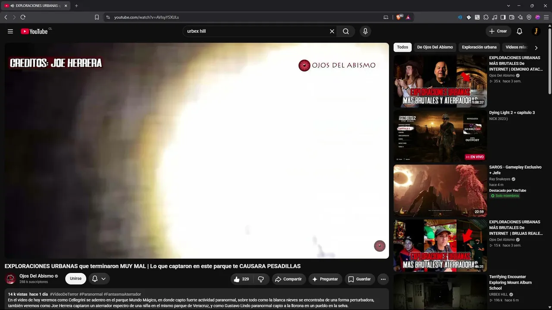Viewport: 552px width, 310px height.
Task: Open the #Paranormal hashtag
Action: point(91,294)
